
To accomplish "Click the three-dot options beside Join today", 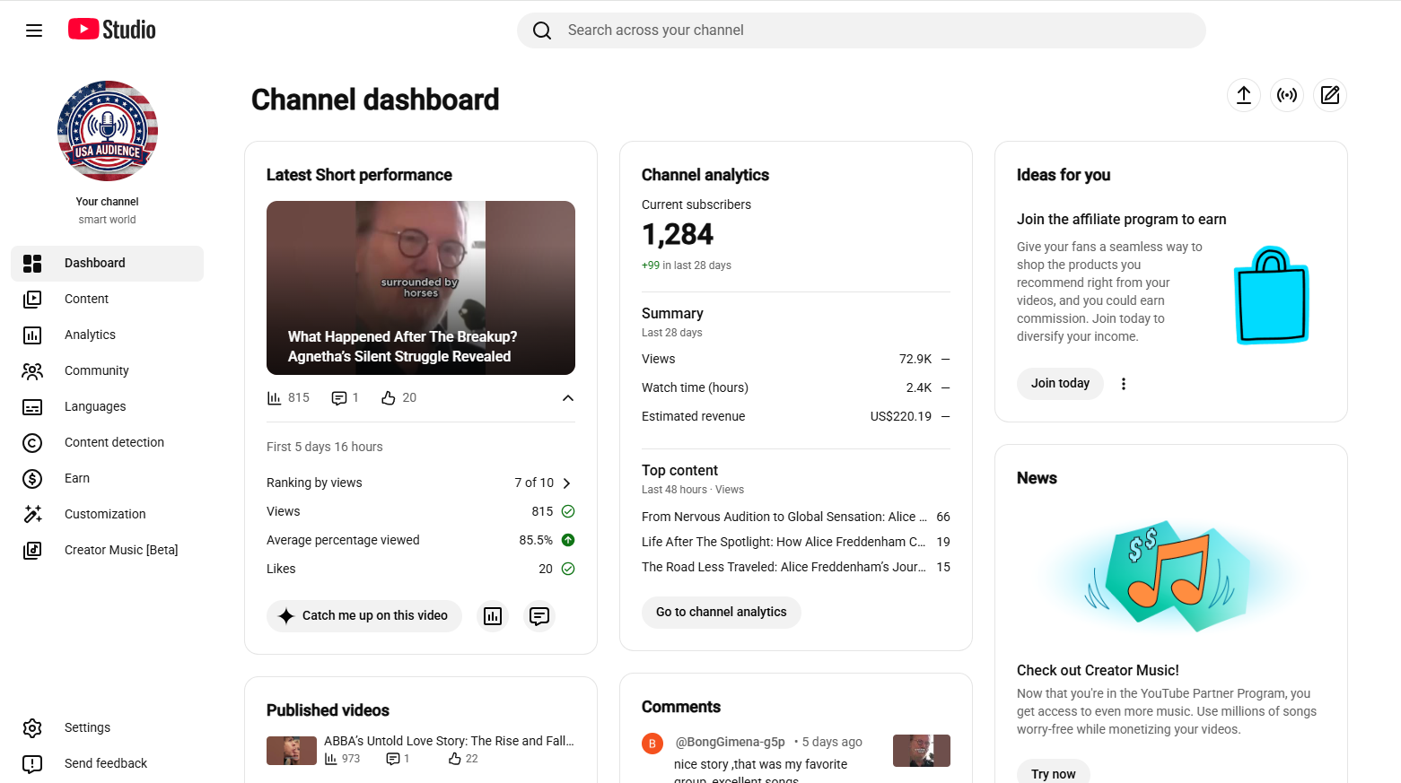I will pos(1124,384).
